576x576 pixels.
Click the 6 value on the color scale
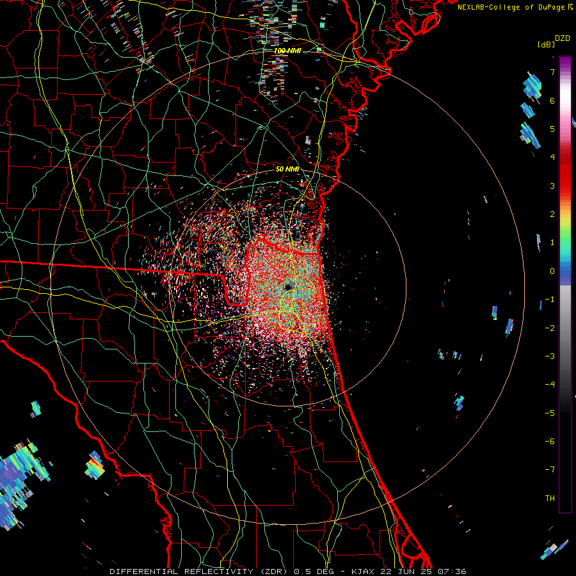click(x=552, y=100)
